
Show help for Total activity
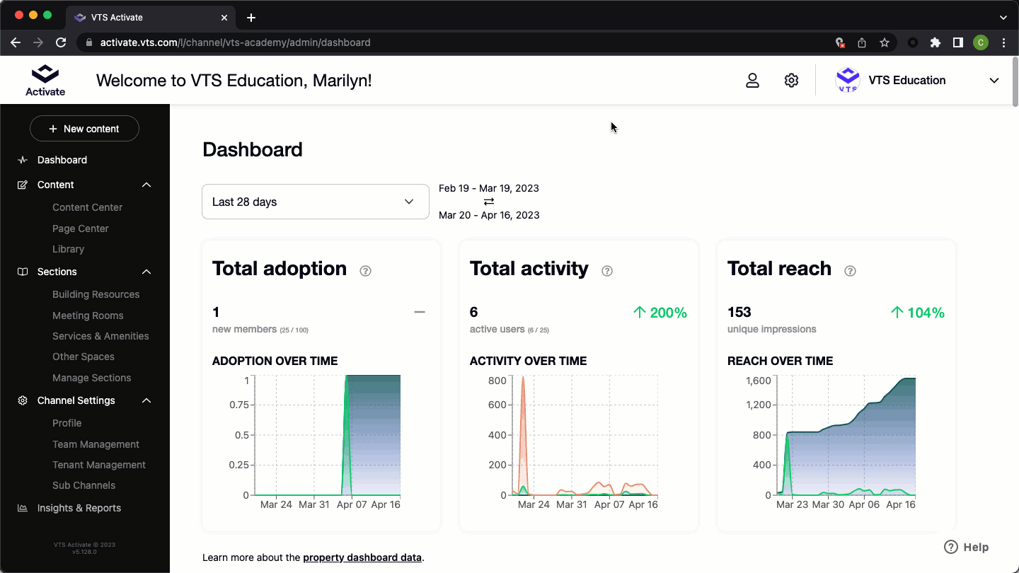(606, 271)
